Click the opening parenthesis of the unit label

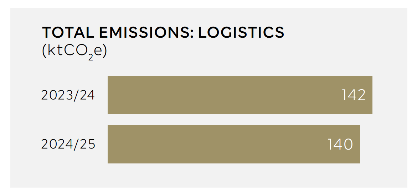pos(44,51)
